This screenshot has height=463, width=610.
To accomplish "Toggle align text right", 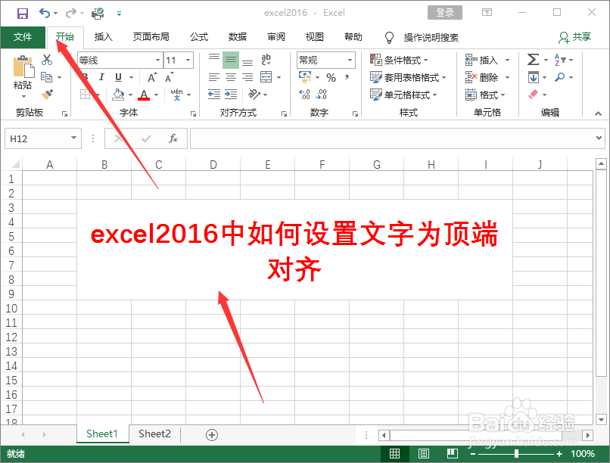I will (247, 77).
